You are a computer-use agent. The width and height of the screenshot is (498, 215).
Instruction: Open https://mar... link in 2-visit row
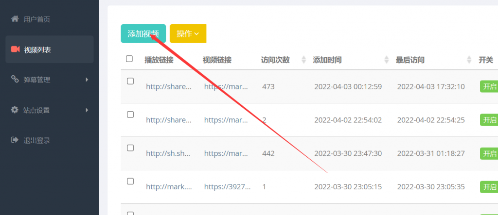point(226,120)
